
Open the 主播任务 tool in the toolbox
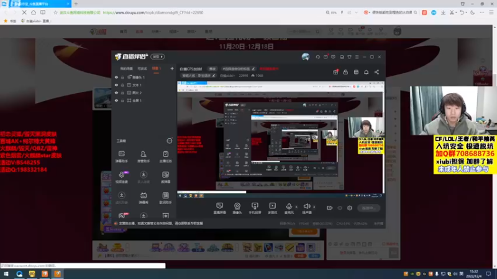point(165,156)
